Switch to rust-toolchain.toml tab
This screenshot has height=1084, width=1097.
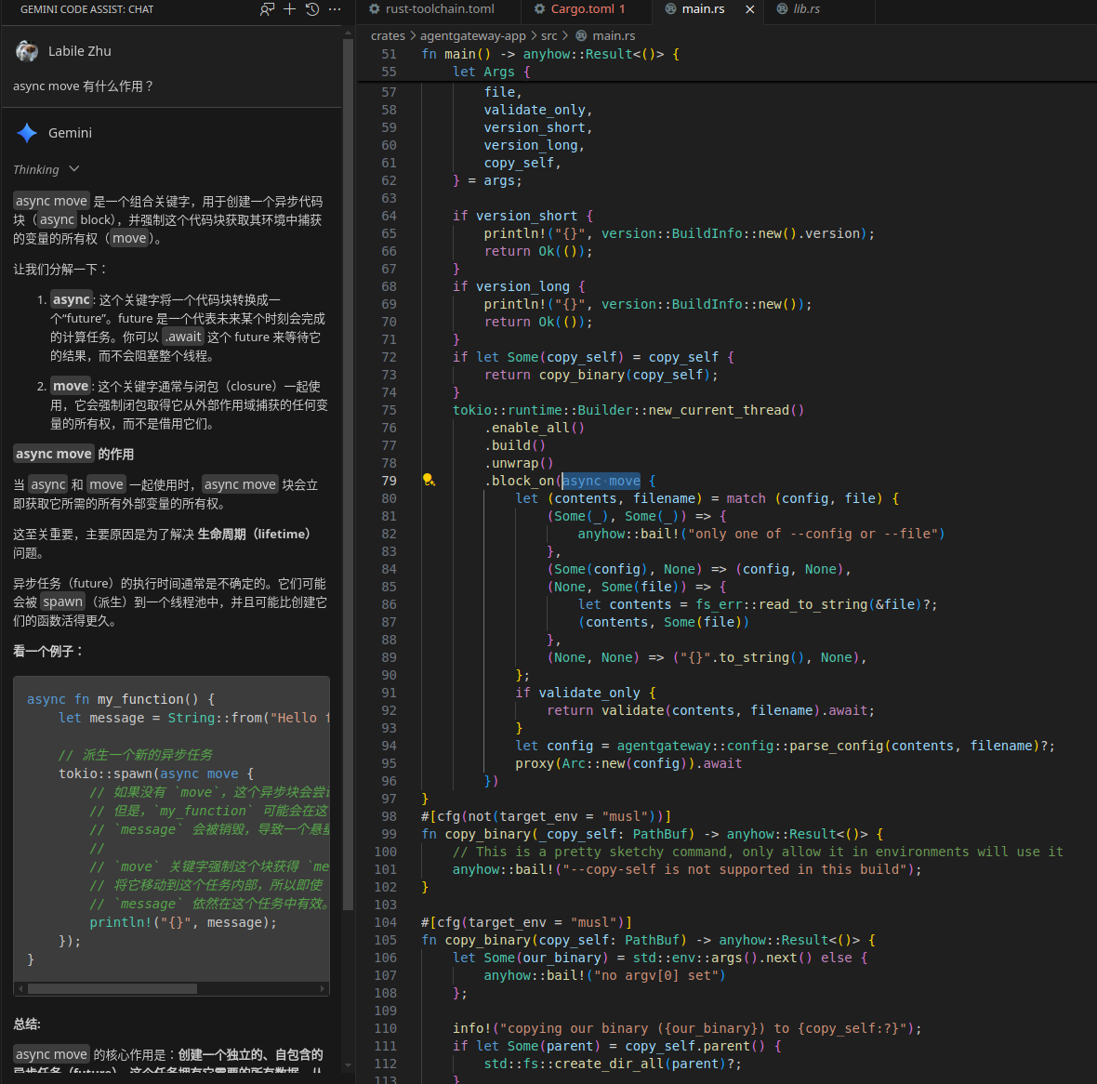pyautogui.click(x=439, y=9)
